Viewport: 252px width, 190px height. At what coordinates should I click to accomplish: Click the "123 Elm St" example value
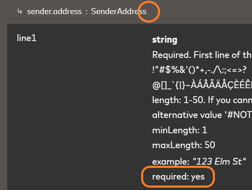[219, 161]
